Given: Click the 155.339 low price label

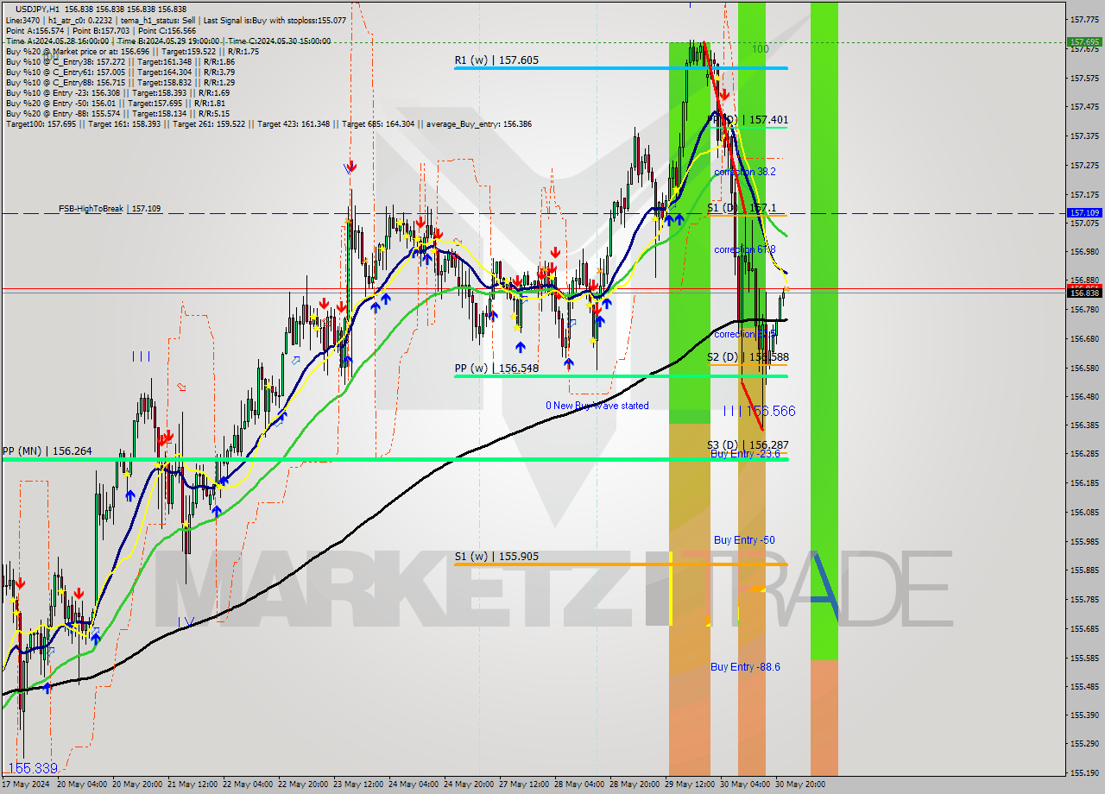Looking at the screenshot, I should pos(33,768).
